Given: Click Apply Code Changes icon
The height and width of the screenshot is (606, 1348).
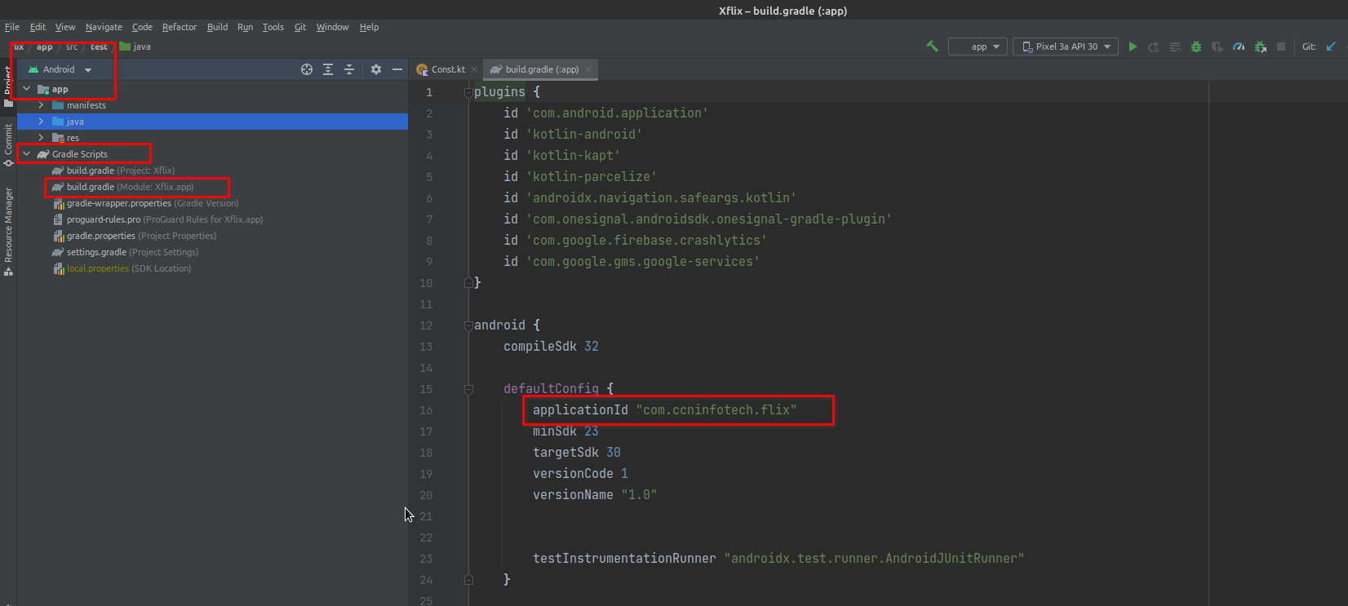Looking at the screenshot, I should (1175, 46).
